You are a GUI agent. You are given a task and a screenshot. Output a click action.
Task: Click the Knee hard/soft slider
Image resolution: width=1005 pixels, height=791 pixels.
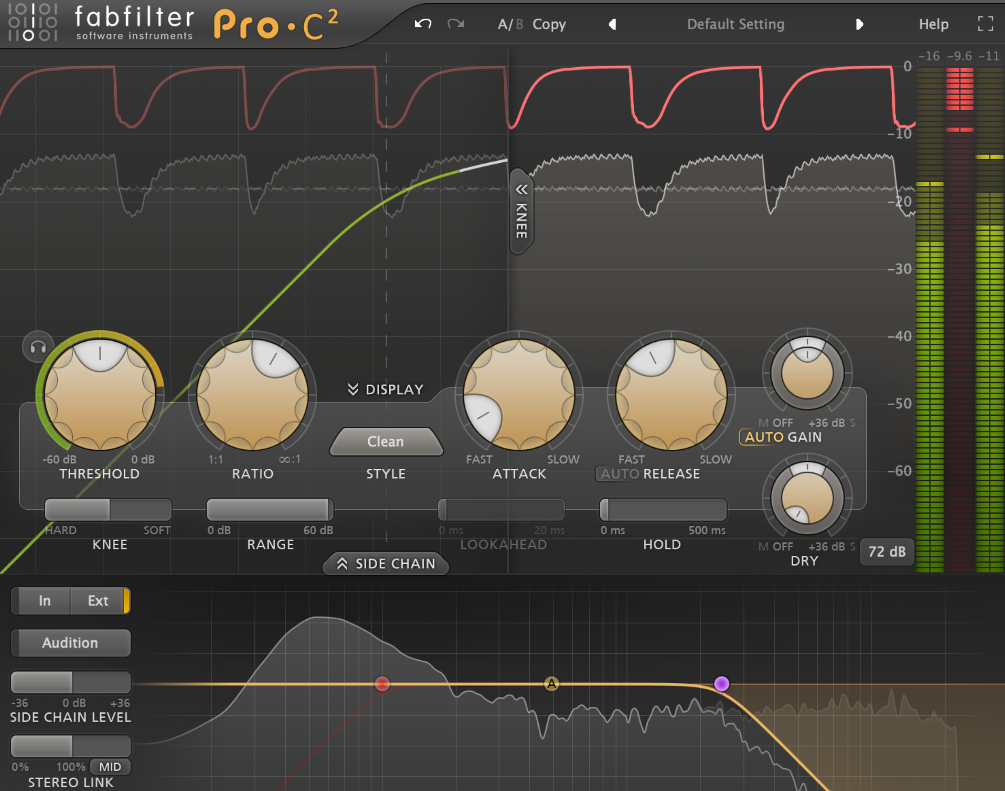[x=109, y=510]
